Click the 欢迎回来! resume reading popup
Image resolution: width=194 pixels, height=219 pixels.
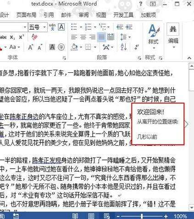click(158, 124)
